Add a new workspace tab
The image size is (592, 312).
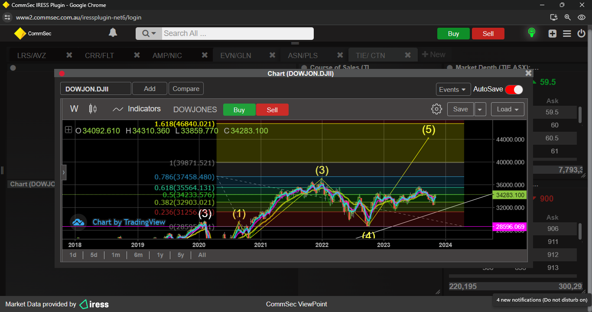click(433, 55)
